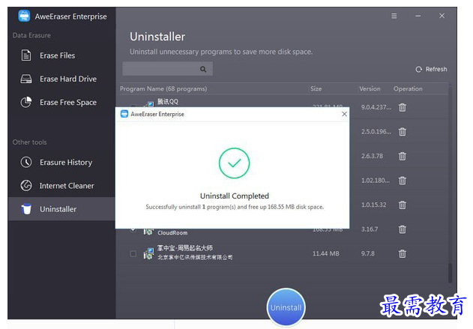Click the program icon in the 9.7.8 row

148,253
